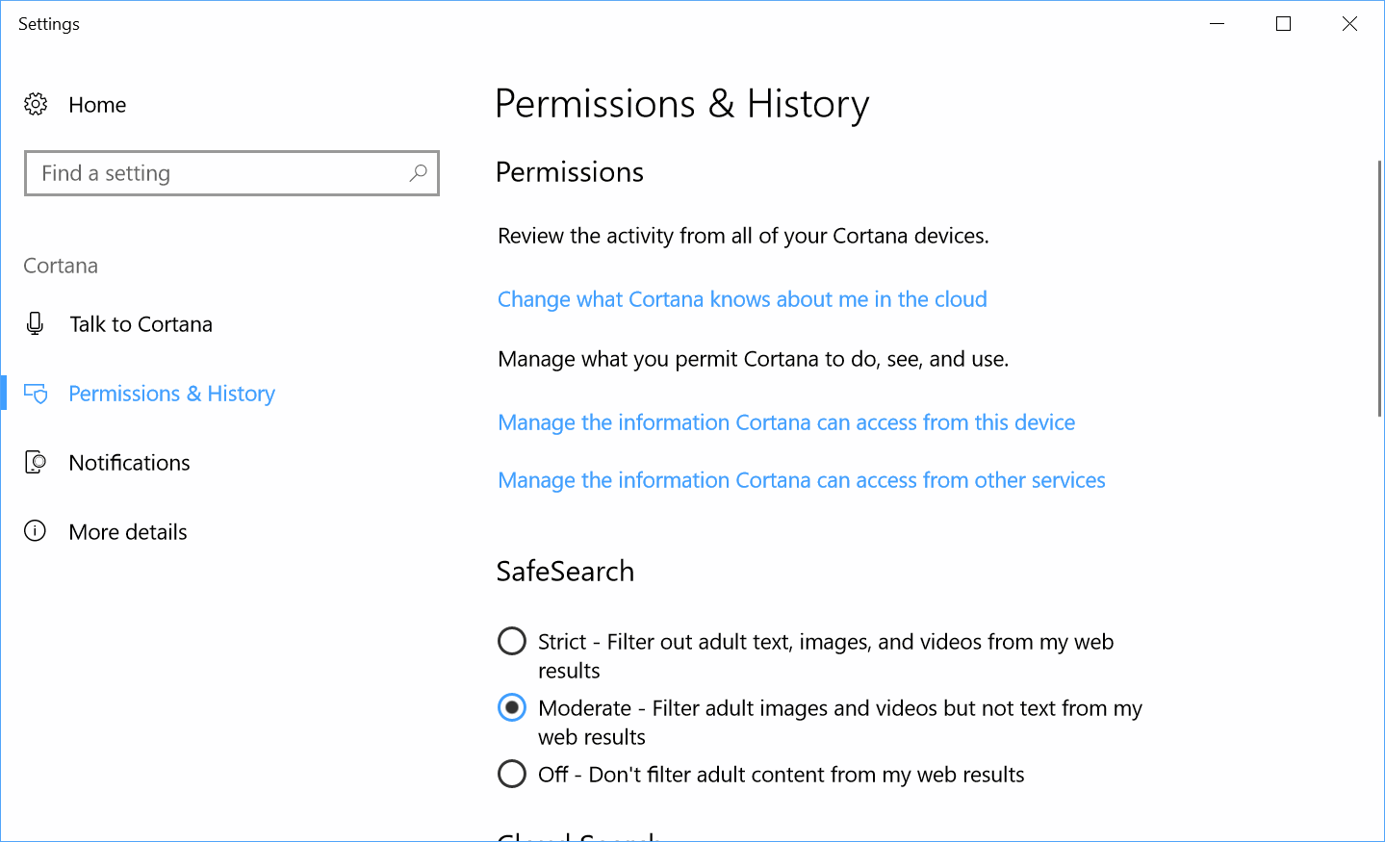Screen dimensions: 1385x842
Task: Select the microphone icon beside Talk to Cortana
Action: (x=36, y=323)
